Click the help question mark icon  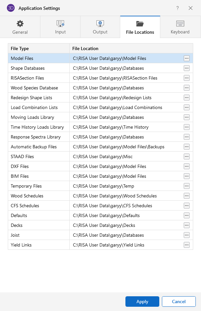click(178, 8)
